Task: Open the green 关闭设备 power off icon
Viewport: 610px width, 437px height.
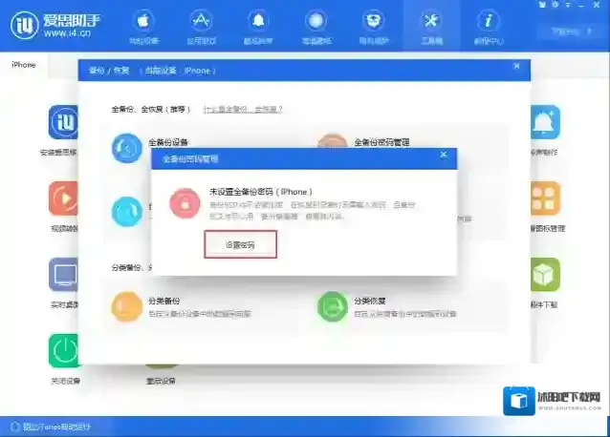Action: [x=64, y=350]
